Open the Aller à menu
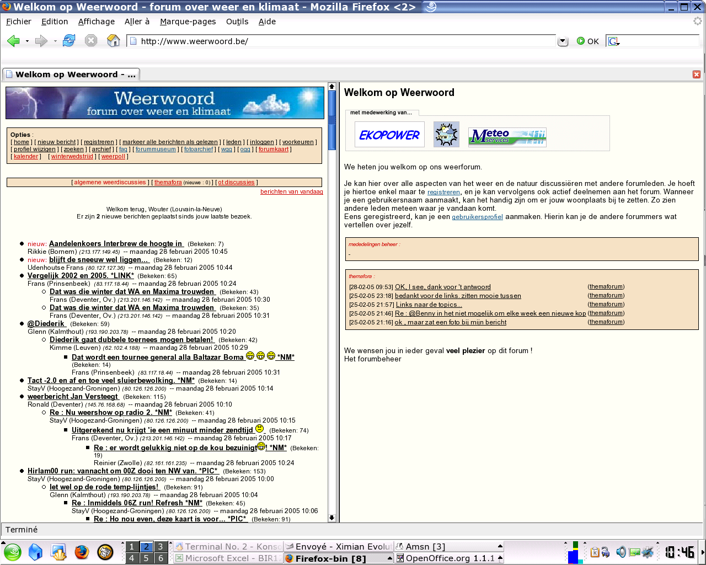Viewport: 706px width, 565px height. pyautogui.click(x=137, y=22)
